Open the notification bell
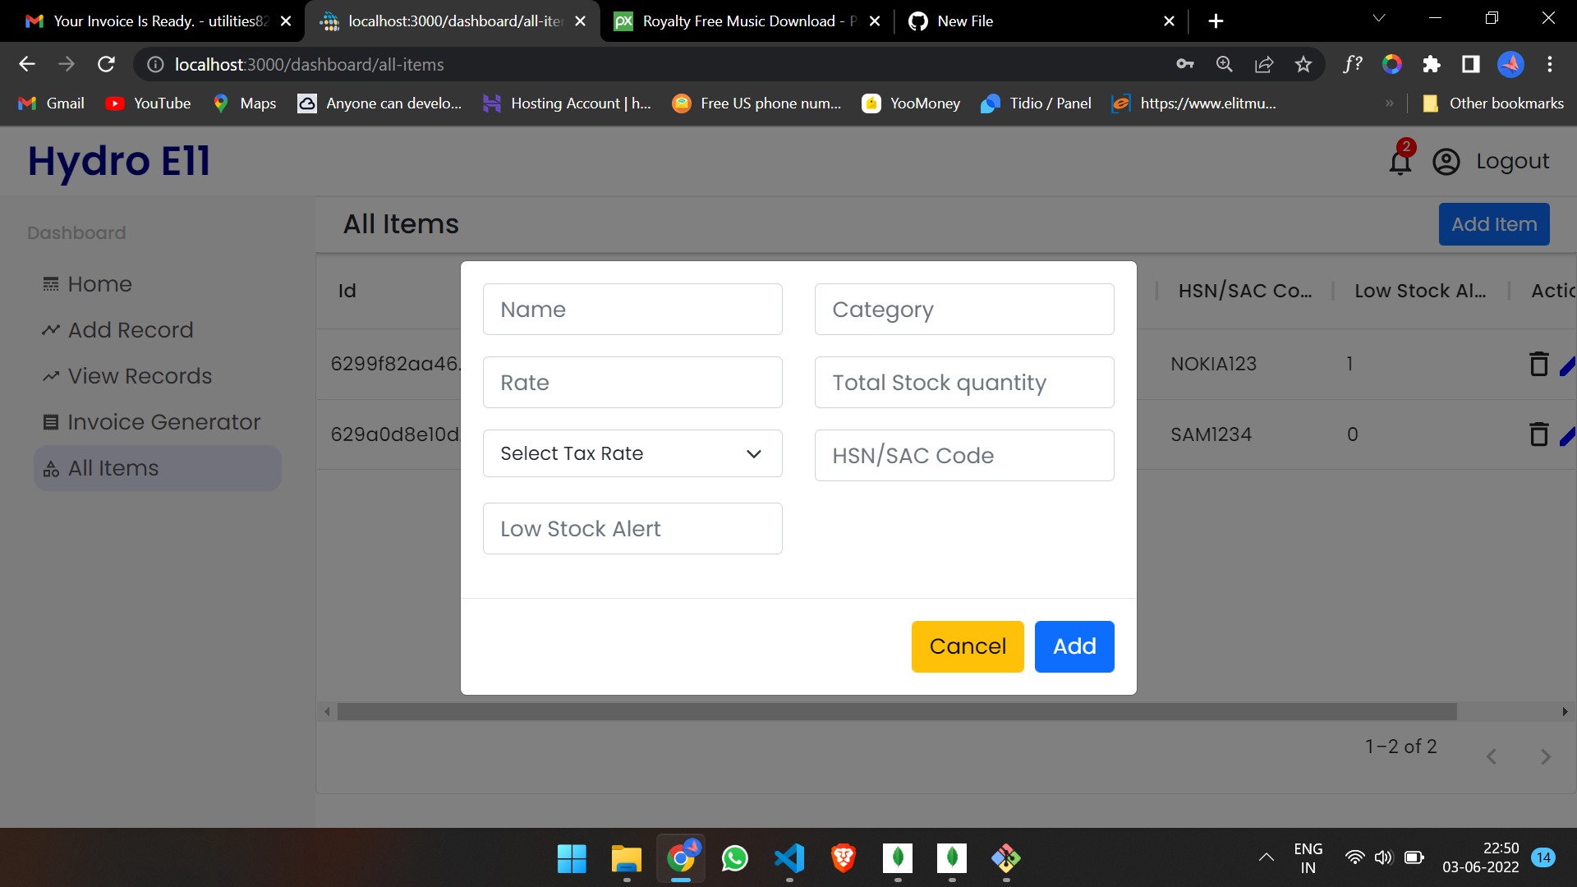The image size is (1577, 887). click(1399, 161)
